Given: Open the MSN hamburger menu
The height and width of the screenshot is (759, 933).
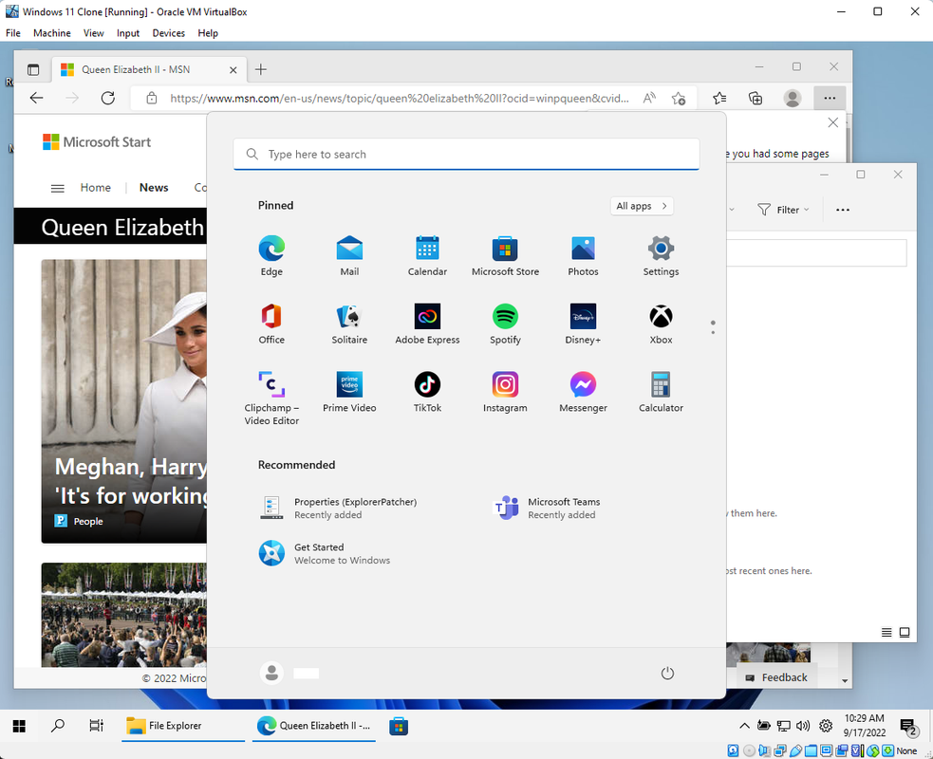Looking at the screenshot, I should (58, 189).
